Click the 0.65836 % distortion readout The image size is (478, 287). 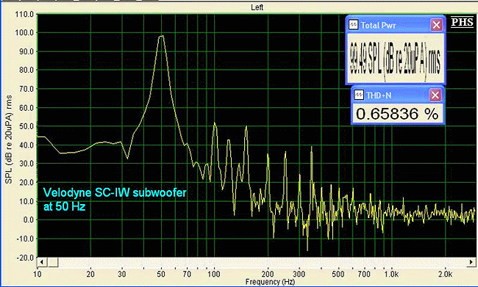point(397,114)
